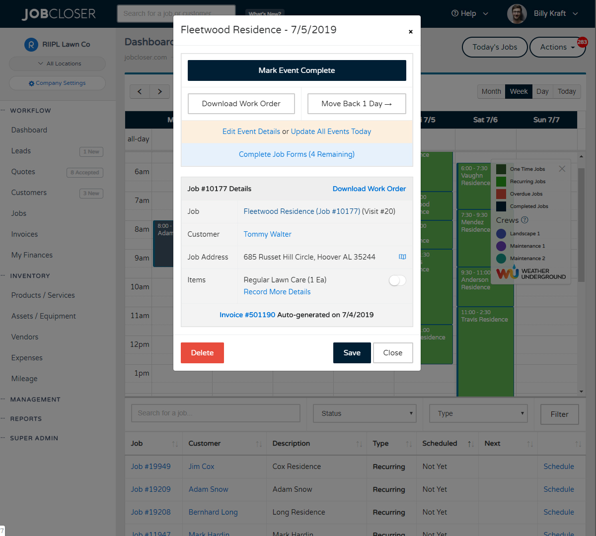The height and width of the screenshot is (536, 596).
Task: Go to previous week with left arrow
Action: [140, 91]
